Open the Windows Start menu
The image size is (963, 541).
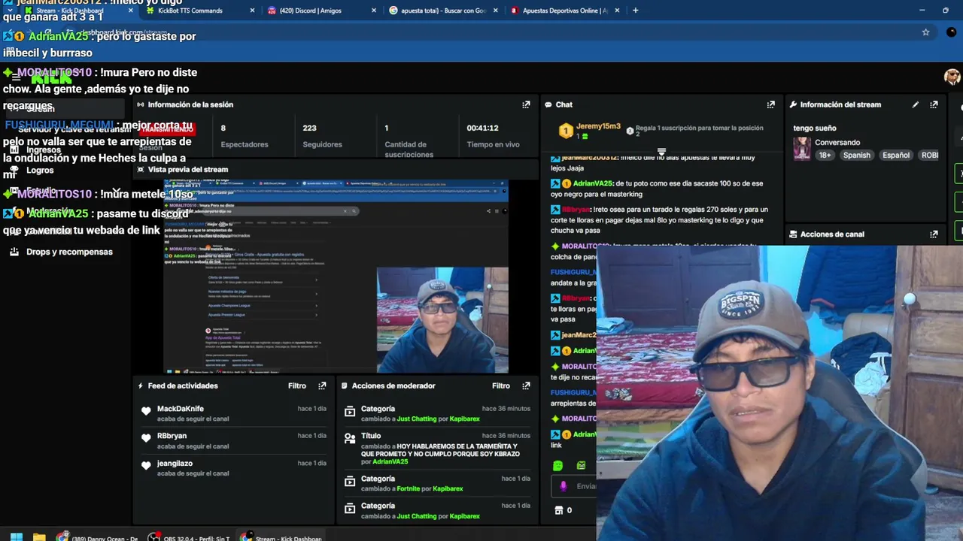(x=16, y=537)
